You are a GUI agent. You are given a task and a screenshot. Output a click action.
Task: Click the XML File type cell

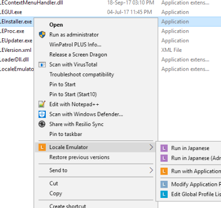tap(172, 50)
